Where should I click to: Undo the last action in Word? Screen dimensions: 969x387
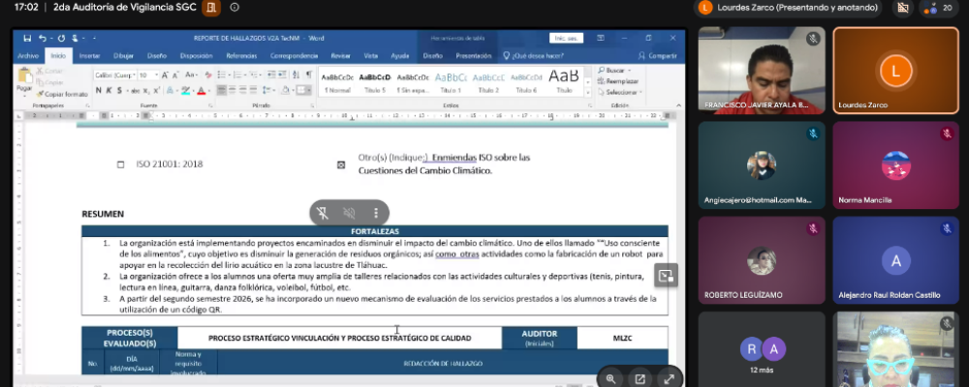click(43, 39)
